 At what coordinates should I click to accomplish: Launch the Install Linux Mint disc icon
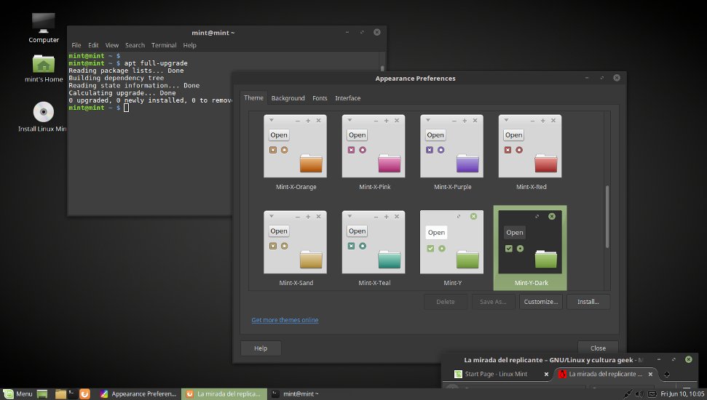(44, 112)
